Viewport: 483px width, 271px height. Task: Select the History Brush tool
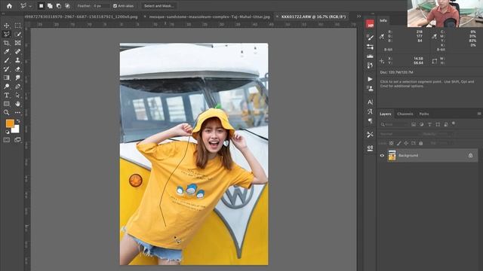click(x=7, y=69)
